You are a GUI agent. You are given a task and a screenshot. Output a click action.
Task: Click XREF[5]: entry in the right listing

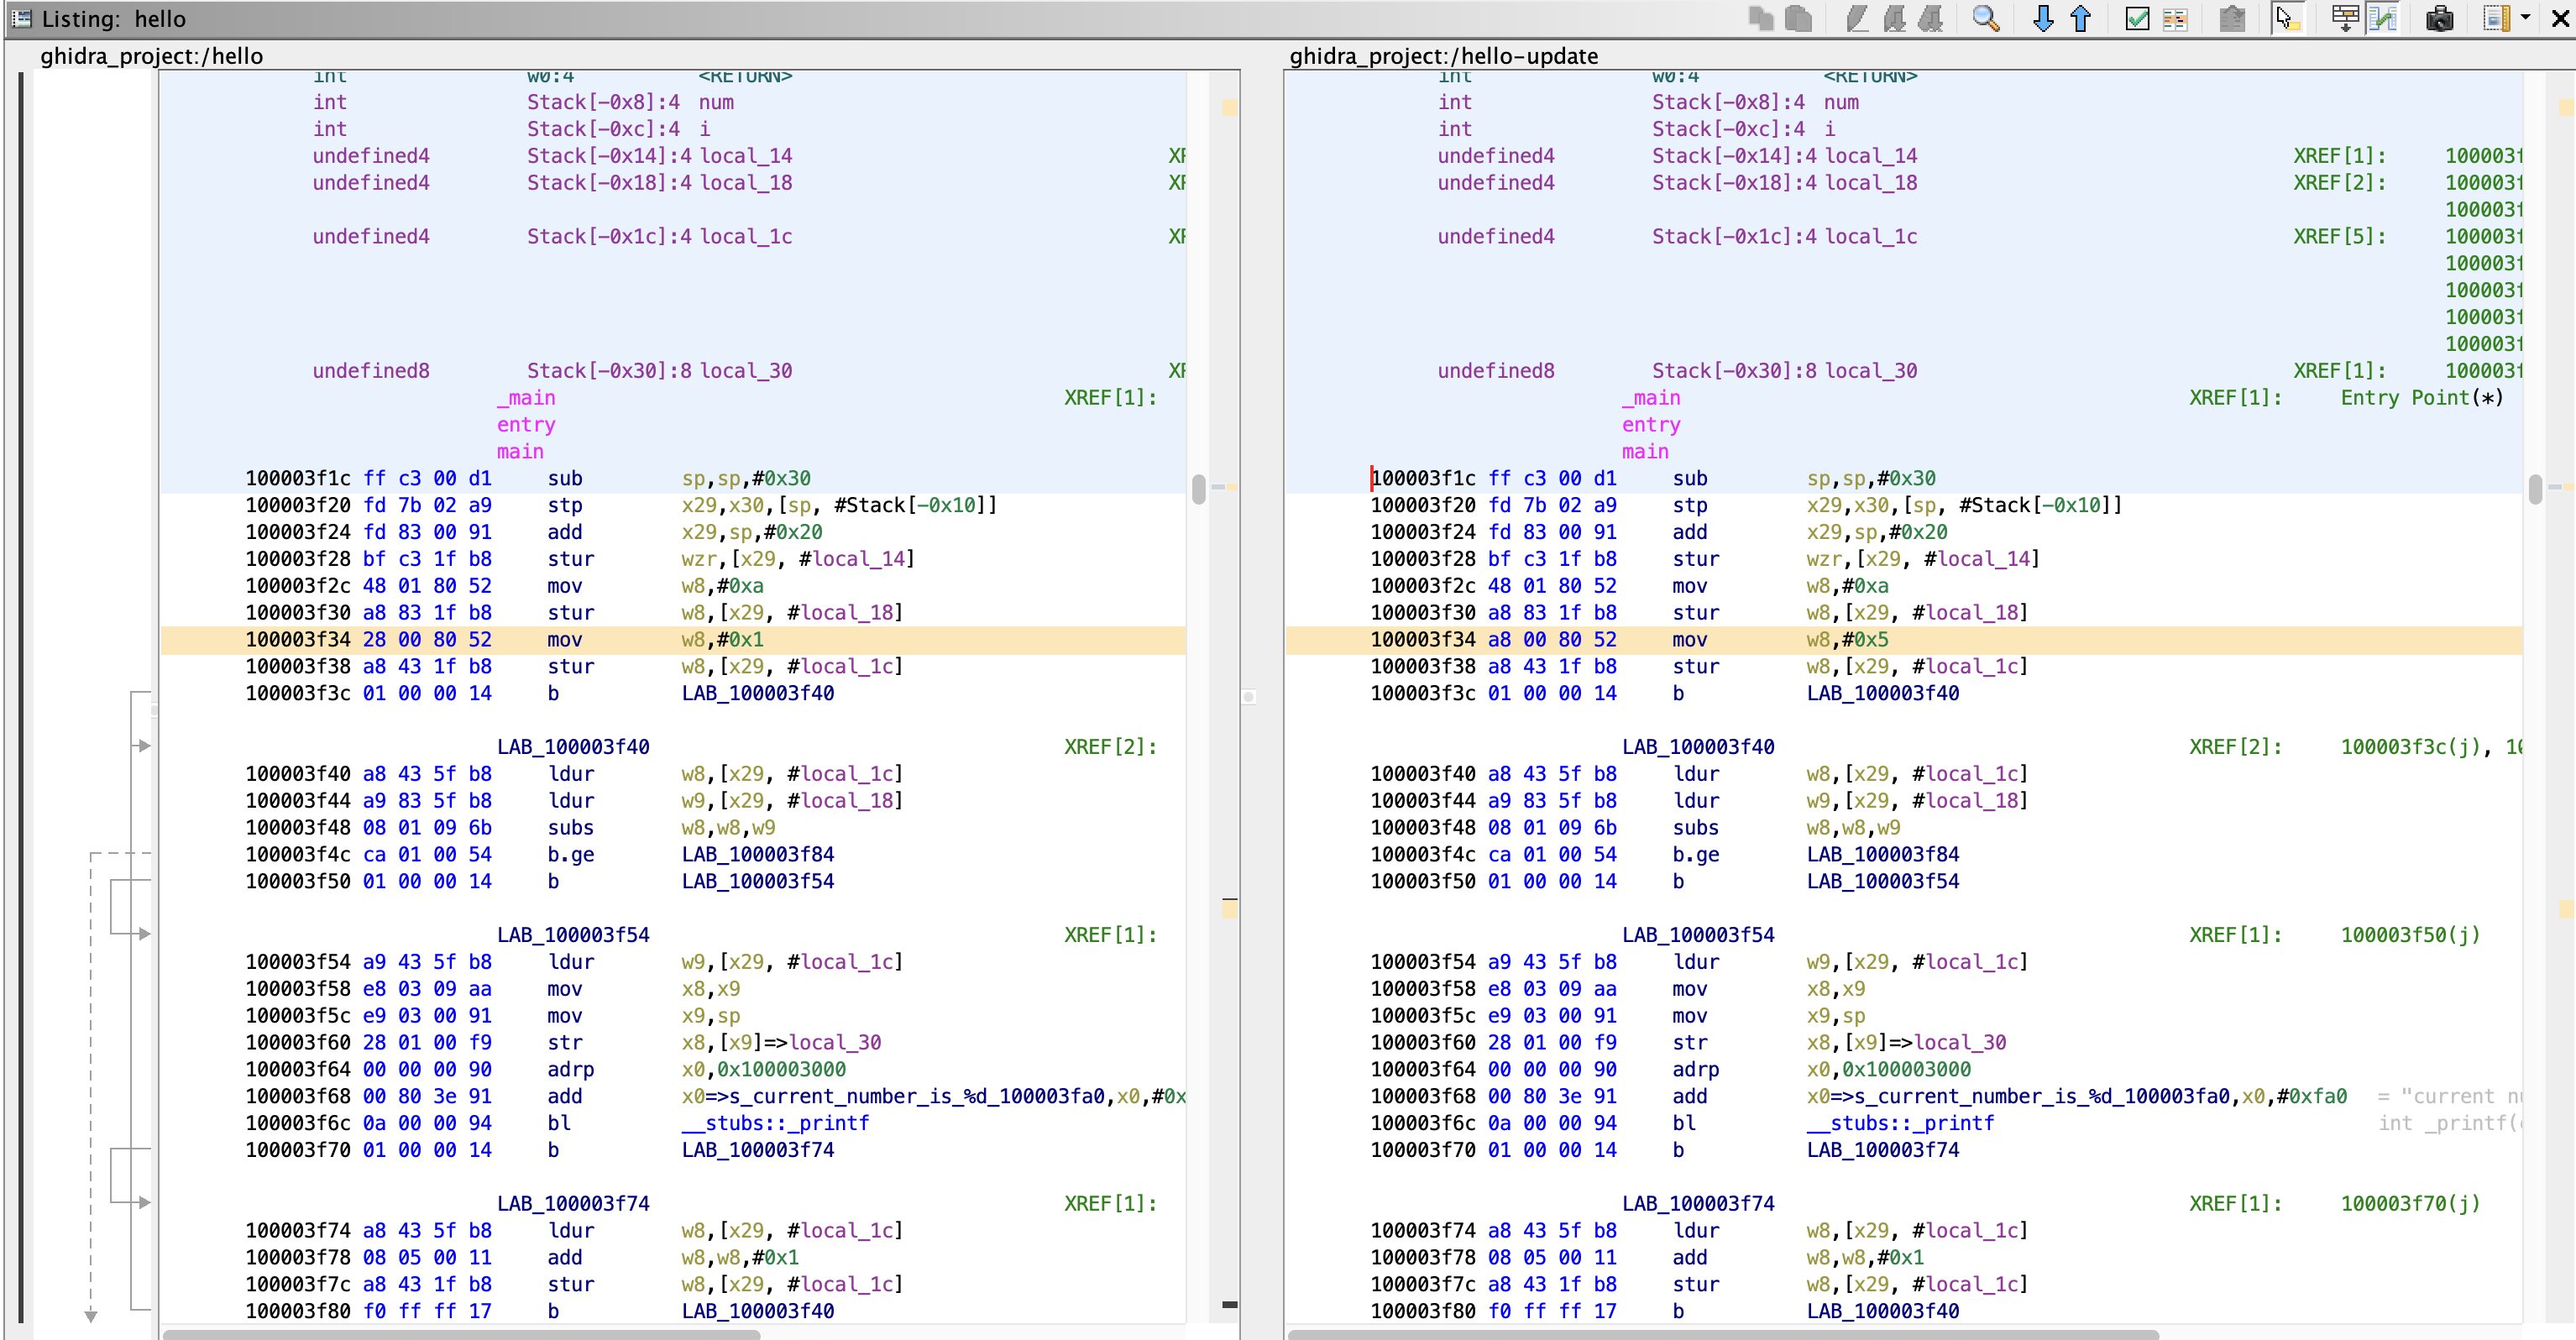(x=2339, y=237)
